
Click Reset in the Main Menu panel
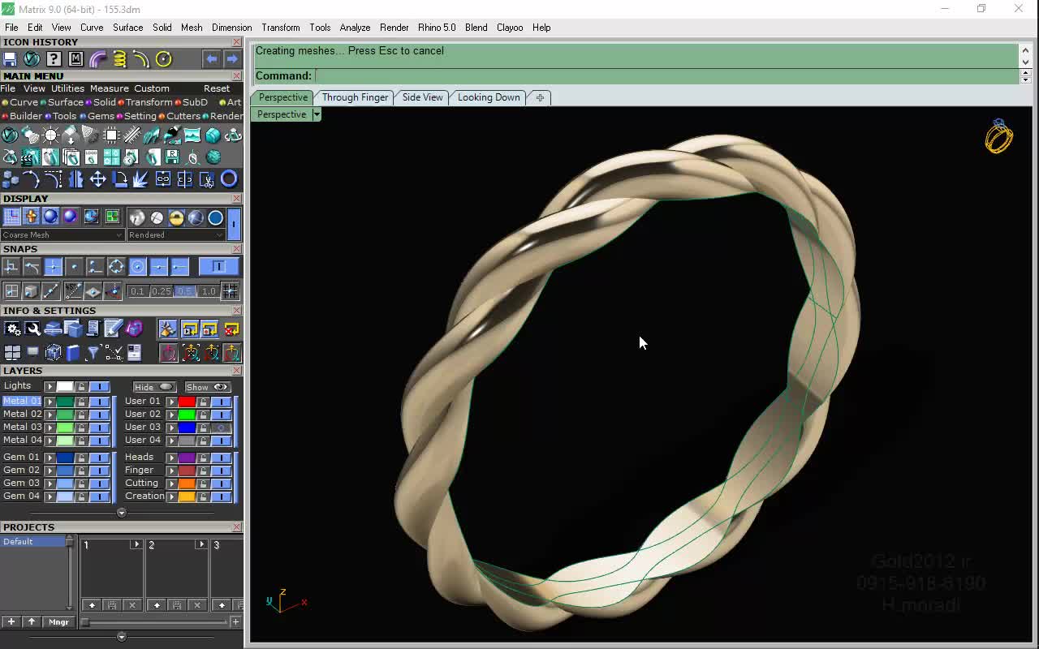[217, 88]
